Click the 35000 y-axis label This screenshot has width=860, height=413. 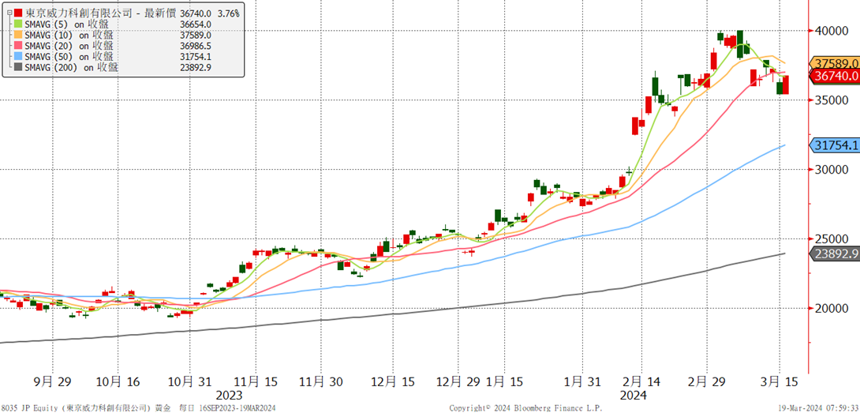[x=833, y=100]
